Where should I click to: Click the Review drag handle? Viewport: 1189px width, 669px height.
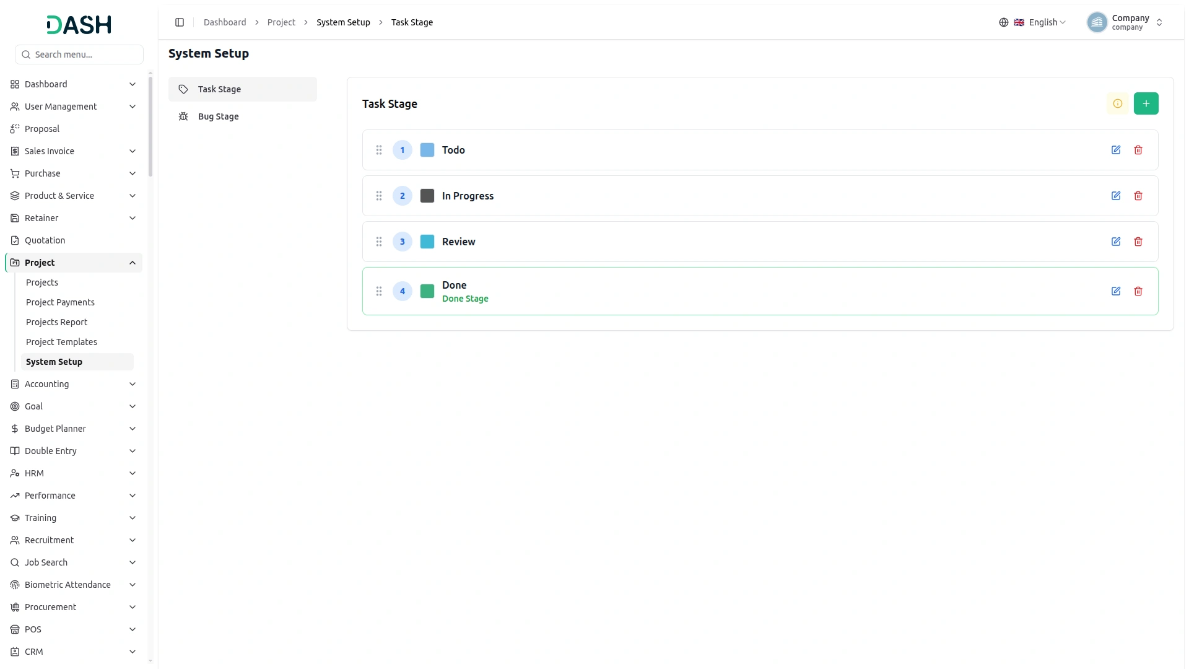click(379, 242)
